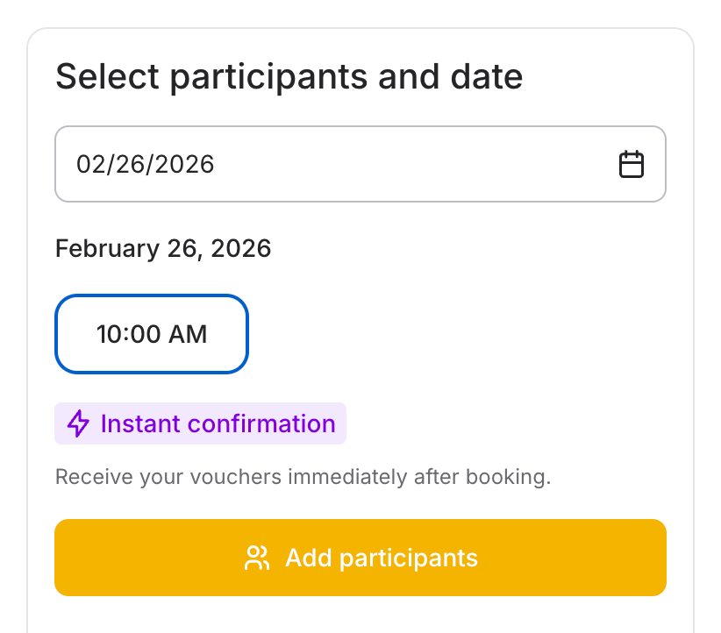The width and height of the screenshot is (721, 633).
Task: Click the lightning bolt icon
Action: coord(79,423)
